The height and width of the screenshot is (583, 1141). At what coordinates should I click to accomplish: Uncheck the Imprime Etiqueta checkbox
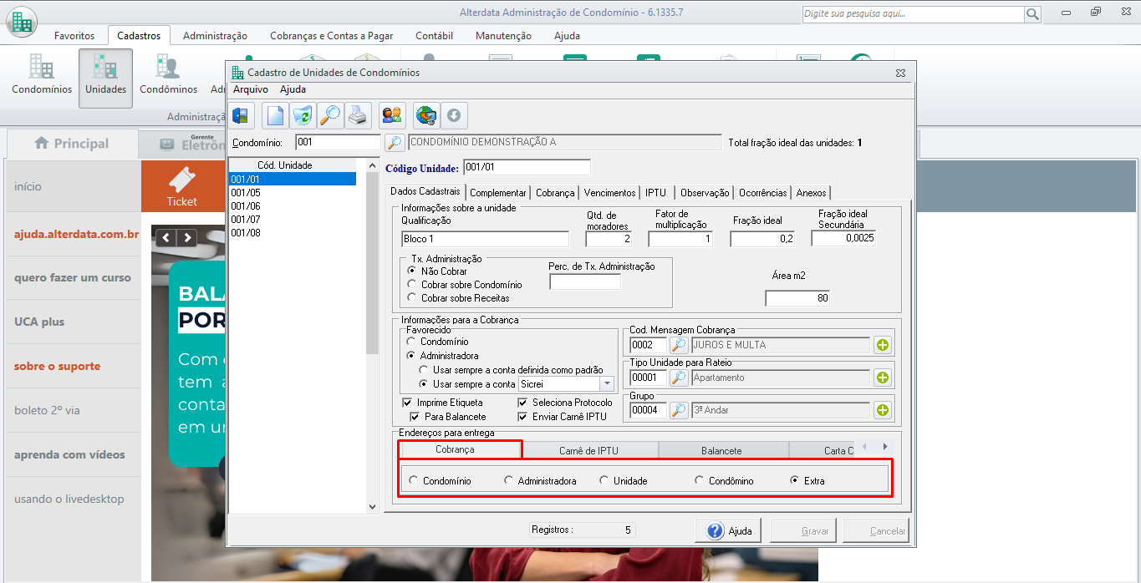(408, 403)
